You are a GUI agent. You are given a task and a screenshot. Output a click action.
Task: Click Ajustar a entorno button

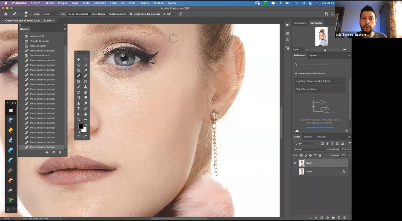[117, 14]
